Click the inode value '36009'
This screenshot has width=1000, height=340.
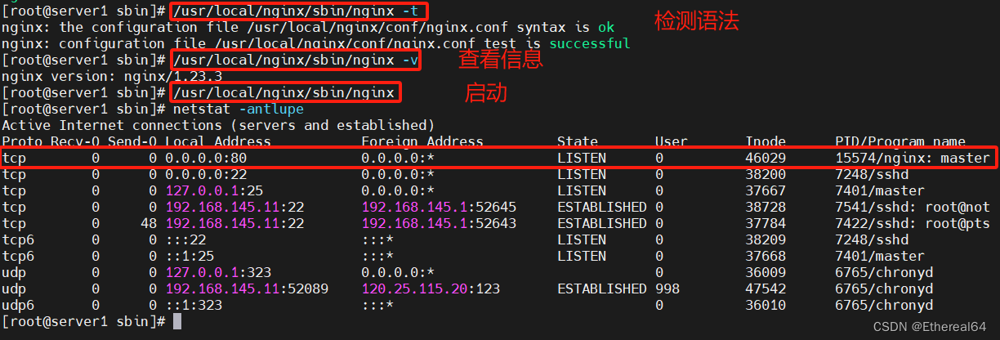[766, 272]
